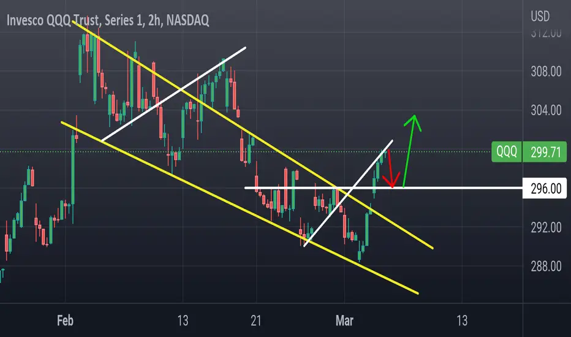Viewport: 571px width, 337px height.
Task: Click the USD currency label
Action: [540, 17]
